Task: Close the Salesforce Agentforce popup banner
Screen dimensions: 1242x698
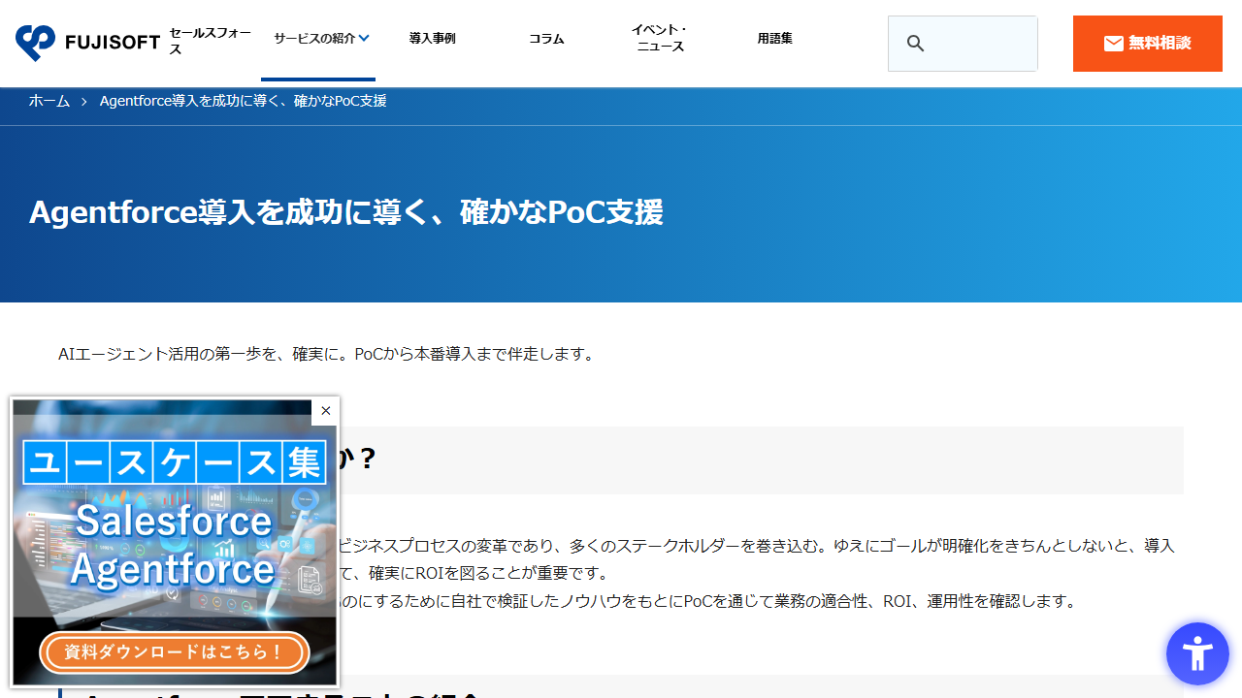Action: click(x=325, y=411)
